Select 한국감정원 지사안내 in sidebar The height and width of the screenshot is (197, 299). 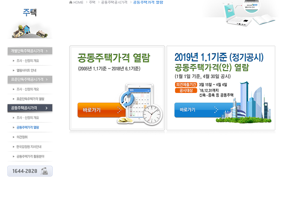(29, 147)
